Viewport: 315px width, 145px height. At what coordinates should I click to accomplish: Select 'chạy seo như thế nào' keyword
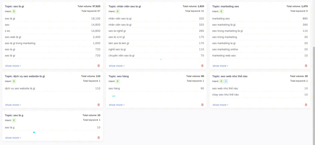(x=225, y=95)
